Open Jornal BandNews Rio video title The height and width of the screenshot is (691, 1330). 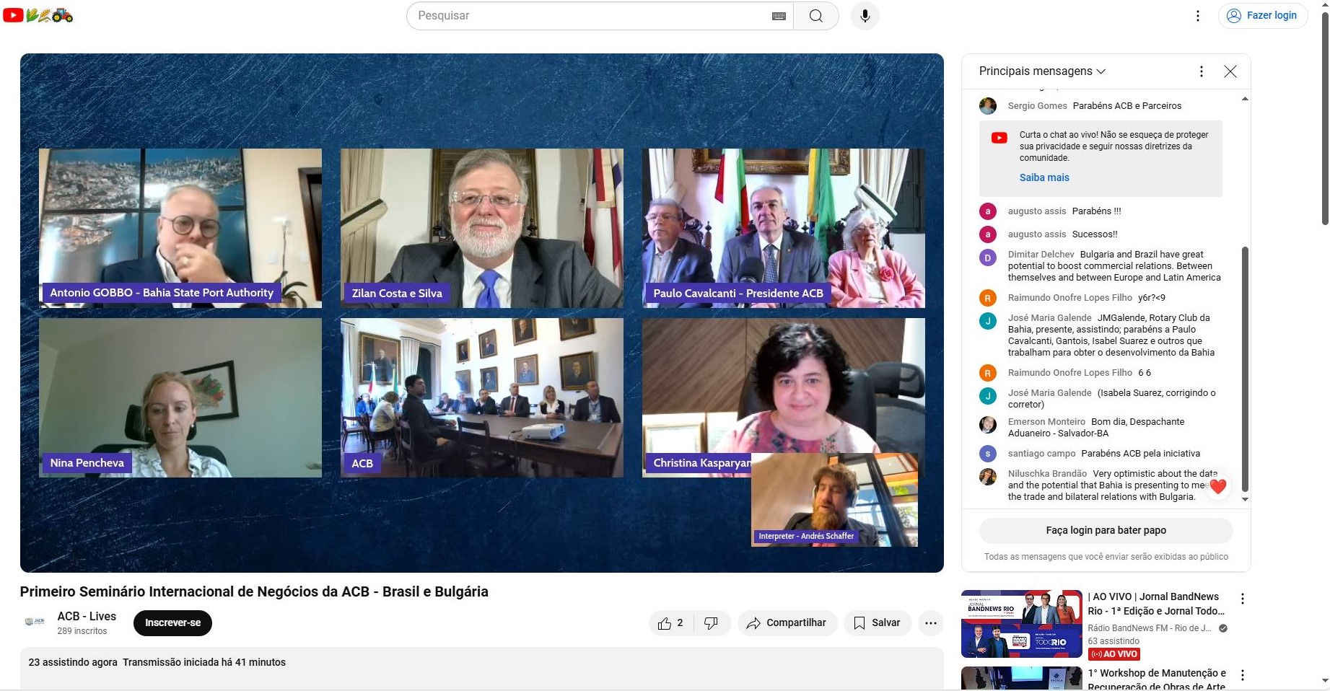1157,604
